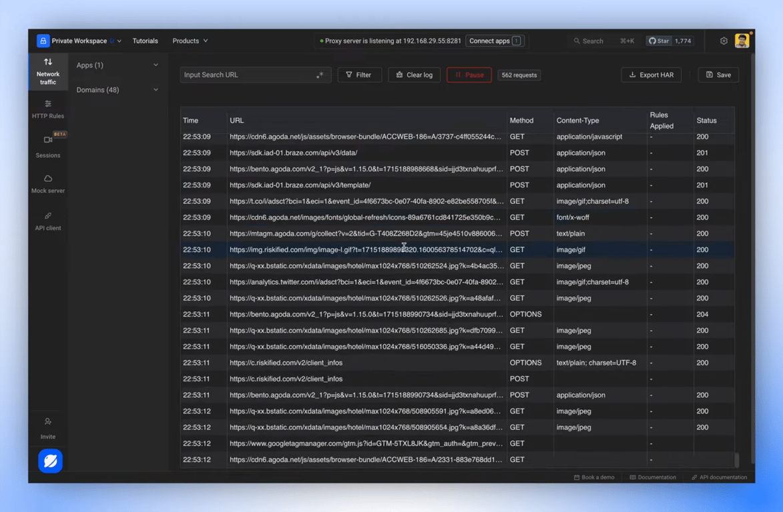783x512 pixels.
Task: Select the bstatic 508905654.jpg image request
Action: pyautogui.click(x=457, y=427)
